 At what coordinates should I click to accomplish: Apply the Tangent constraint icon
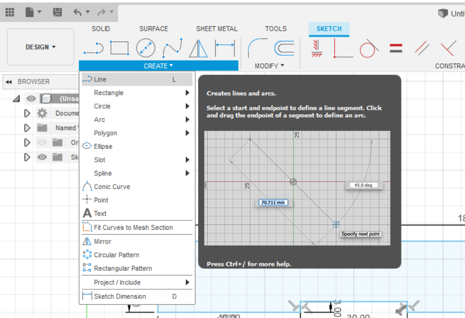tap(369, 48)
